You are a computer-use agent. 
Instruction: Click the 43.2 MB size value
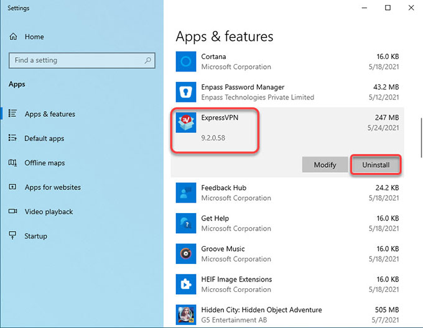[x=386, y=87]
